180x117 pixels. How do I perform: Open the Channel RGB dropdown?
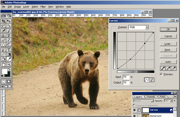pyautogui.click(x=147, y=27)
